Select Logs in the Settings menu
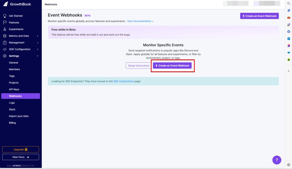Screen dimensions: 292x169 pyautogui.click(x=12, y=103)
